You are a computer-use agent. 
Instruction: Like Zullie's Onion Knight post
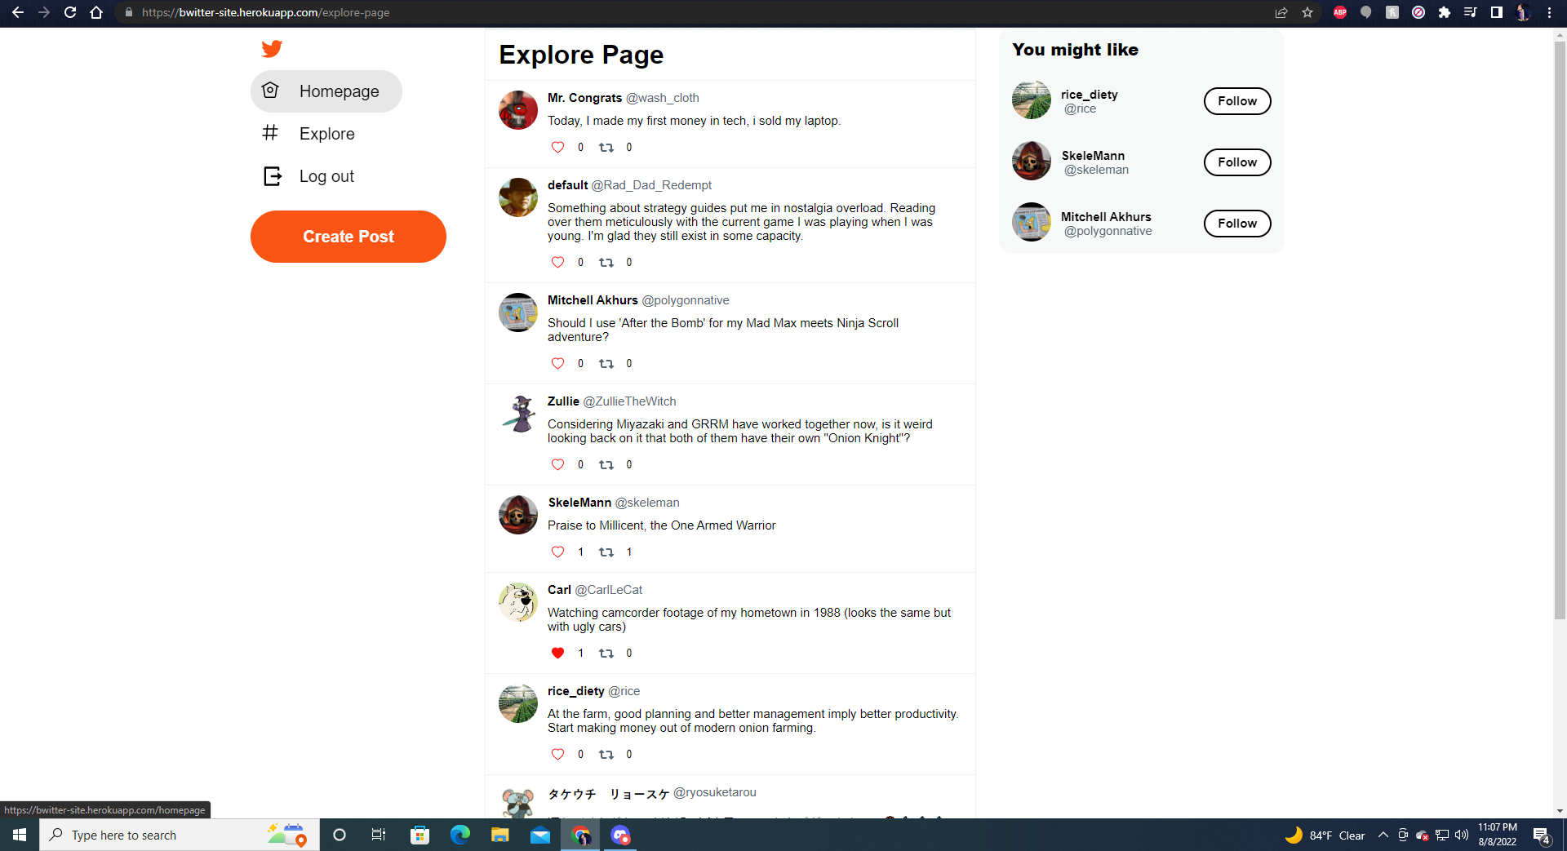coord(557,464)
